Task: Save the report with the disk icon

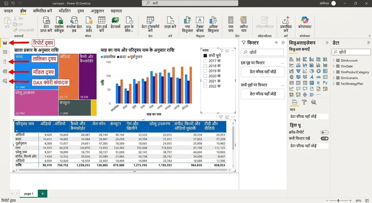Action: 6,3
